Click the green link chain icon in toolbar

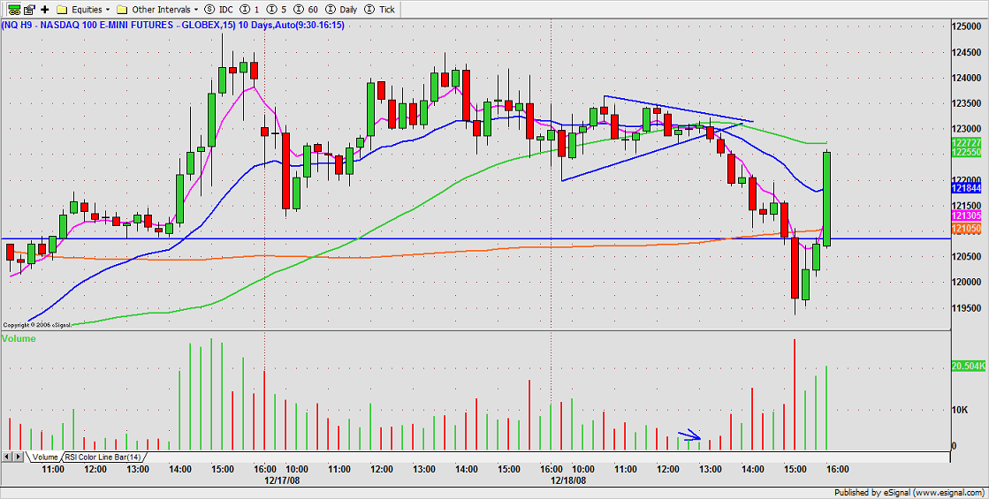[14, 10]
